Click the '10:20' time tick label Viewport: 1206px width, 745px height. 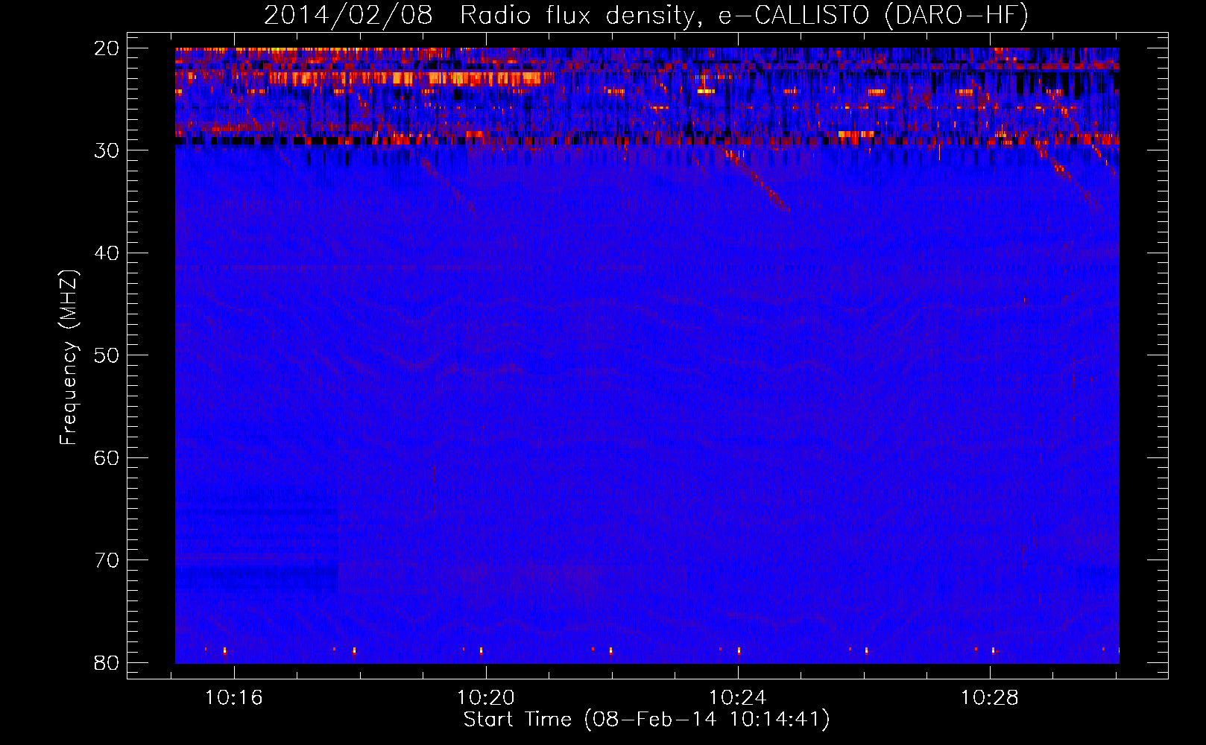tap(486, 698)
